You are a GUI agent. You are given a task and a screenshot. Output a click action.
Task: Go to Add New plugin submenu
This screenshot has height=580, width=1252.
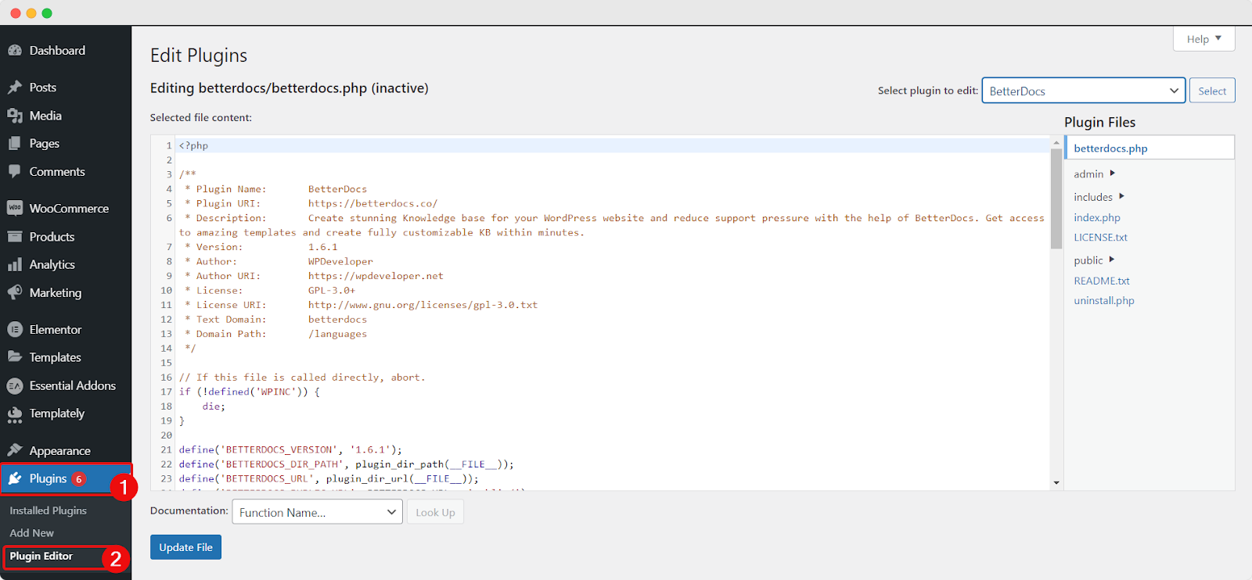[x=32, y=533]
